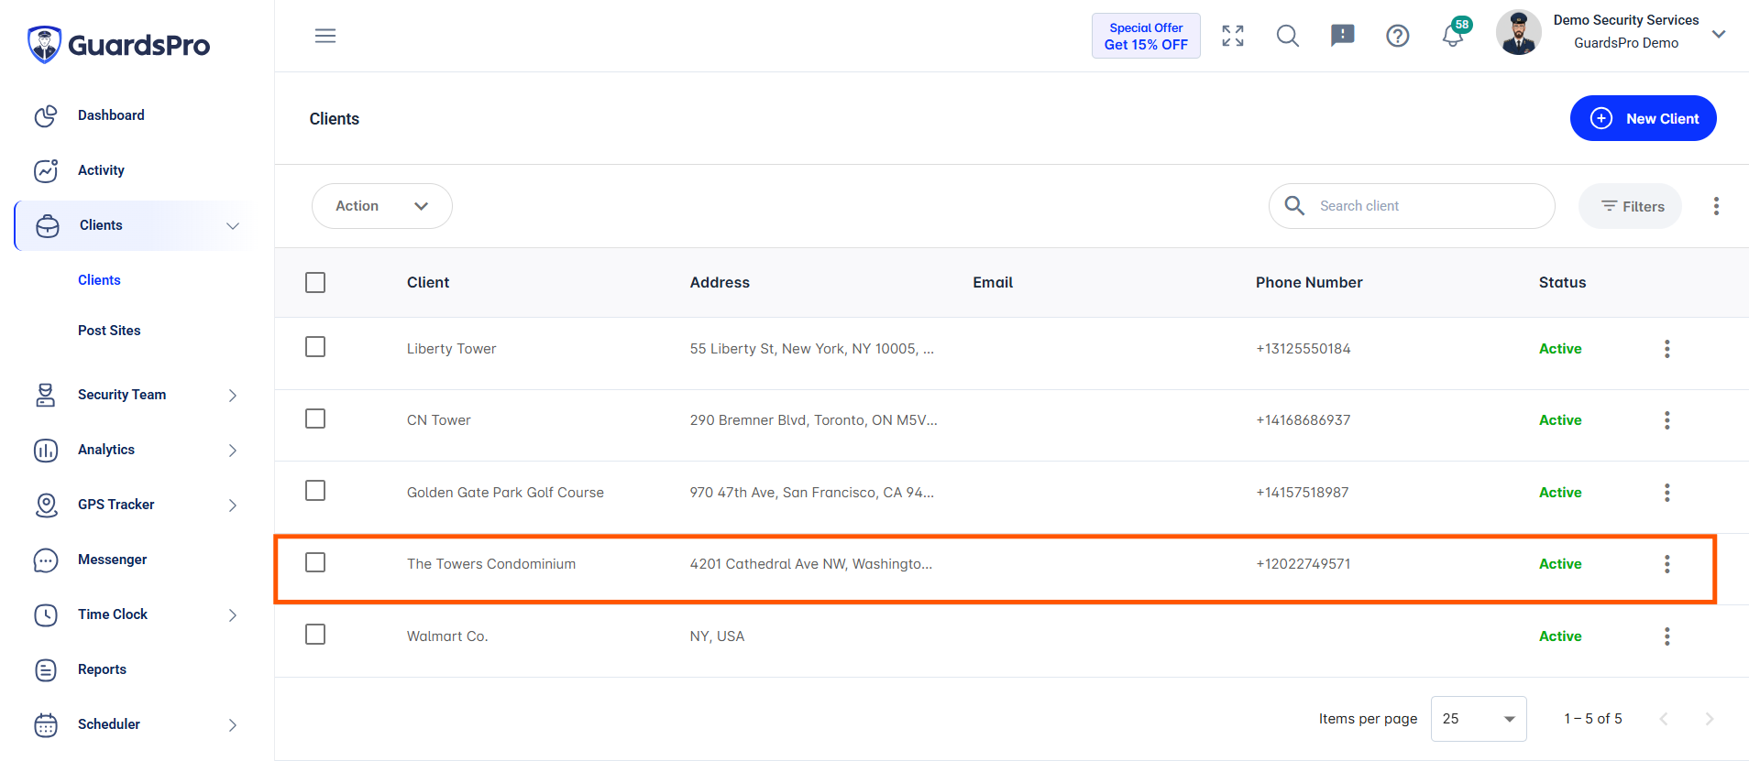Sort by the Client column header
This screenshot has height=761, width=1749.
(428, 282)
